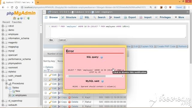Tick checkbox on Rahul row 8
192x108 pixels.
click(46, 106)
